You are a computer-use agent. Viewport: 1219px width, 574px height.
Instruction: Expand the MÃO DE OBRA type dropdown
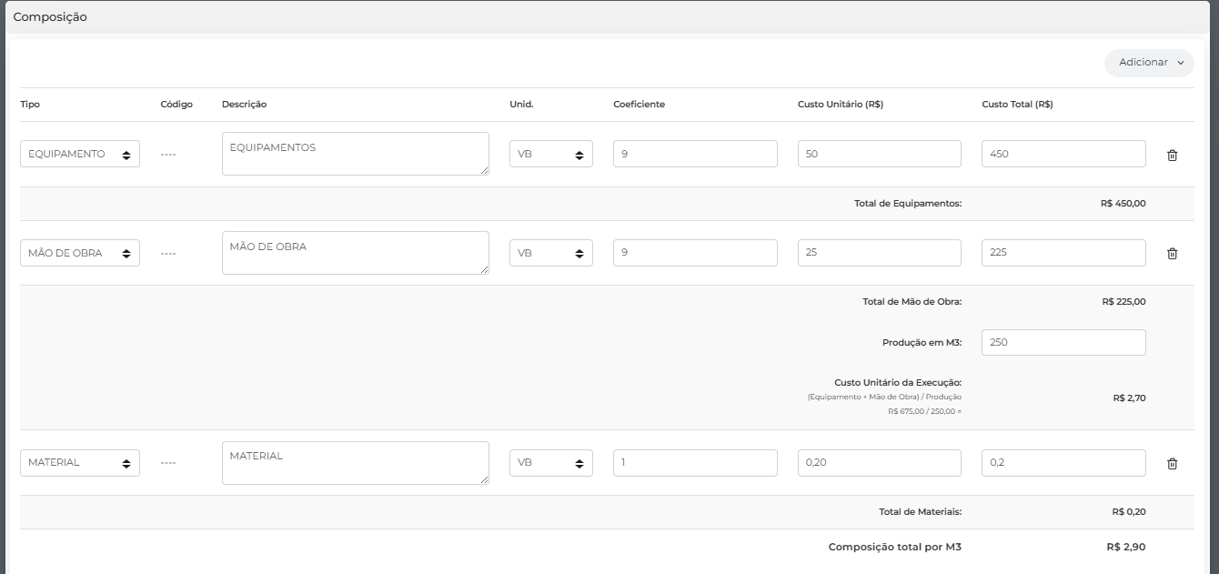click(x=80, y=253)
